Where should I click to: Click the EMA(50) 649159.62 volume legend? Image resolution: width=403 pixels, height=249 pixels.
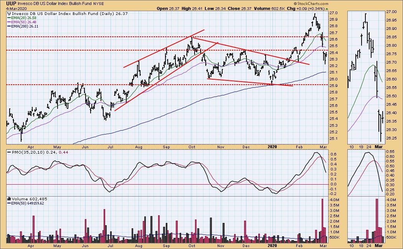28,203
